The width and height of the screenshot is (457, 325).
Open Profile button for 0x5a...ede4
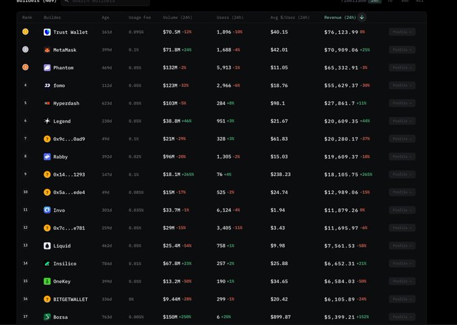pos(402,192)
